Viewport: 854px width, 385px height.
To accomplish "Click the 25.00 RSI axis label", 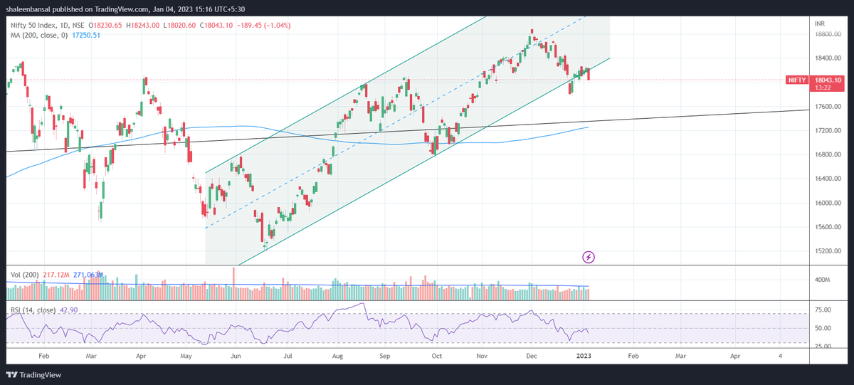I will click(823, 347).
